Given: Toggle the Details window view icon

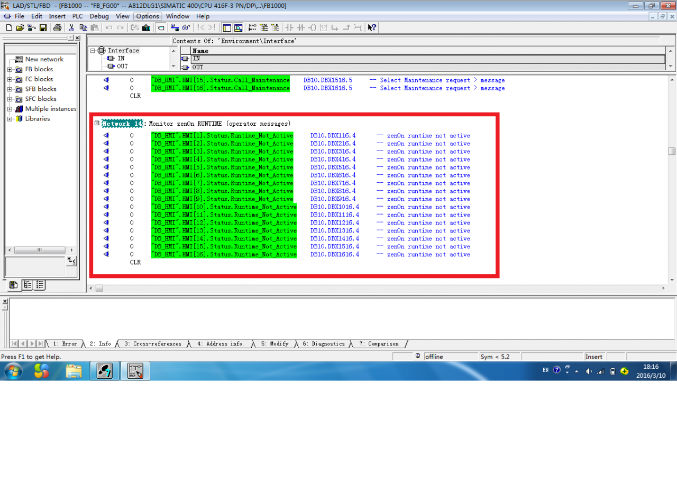Looking at the screenshot, I should coord(238,27).
